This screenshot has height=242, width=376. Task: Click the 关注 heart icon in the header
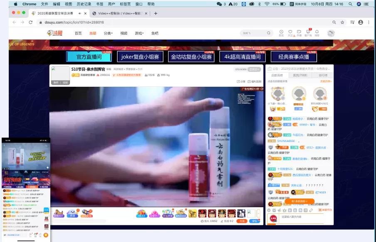(290, 33)
